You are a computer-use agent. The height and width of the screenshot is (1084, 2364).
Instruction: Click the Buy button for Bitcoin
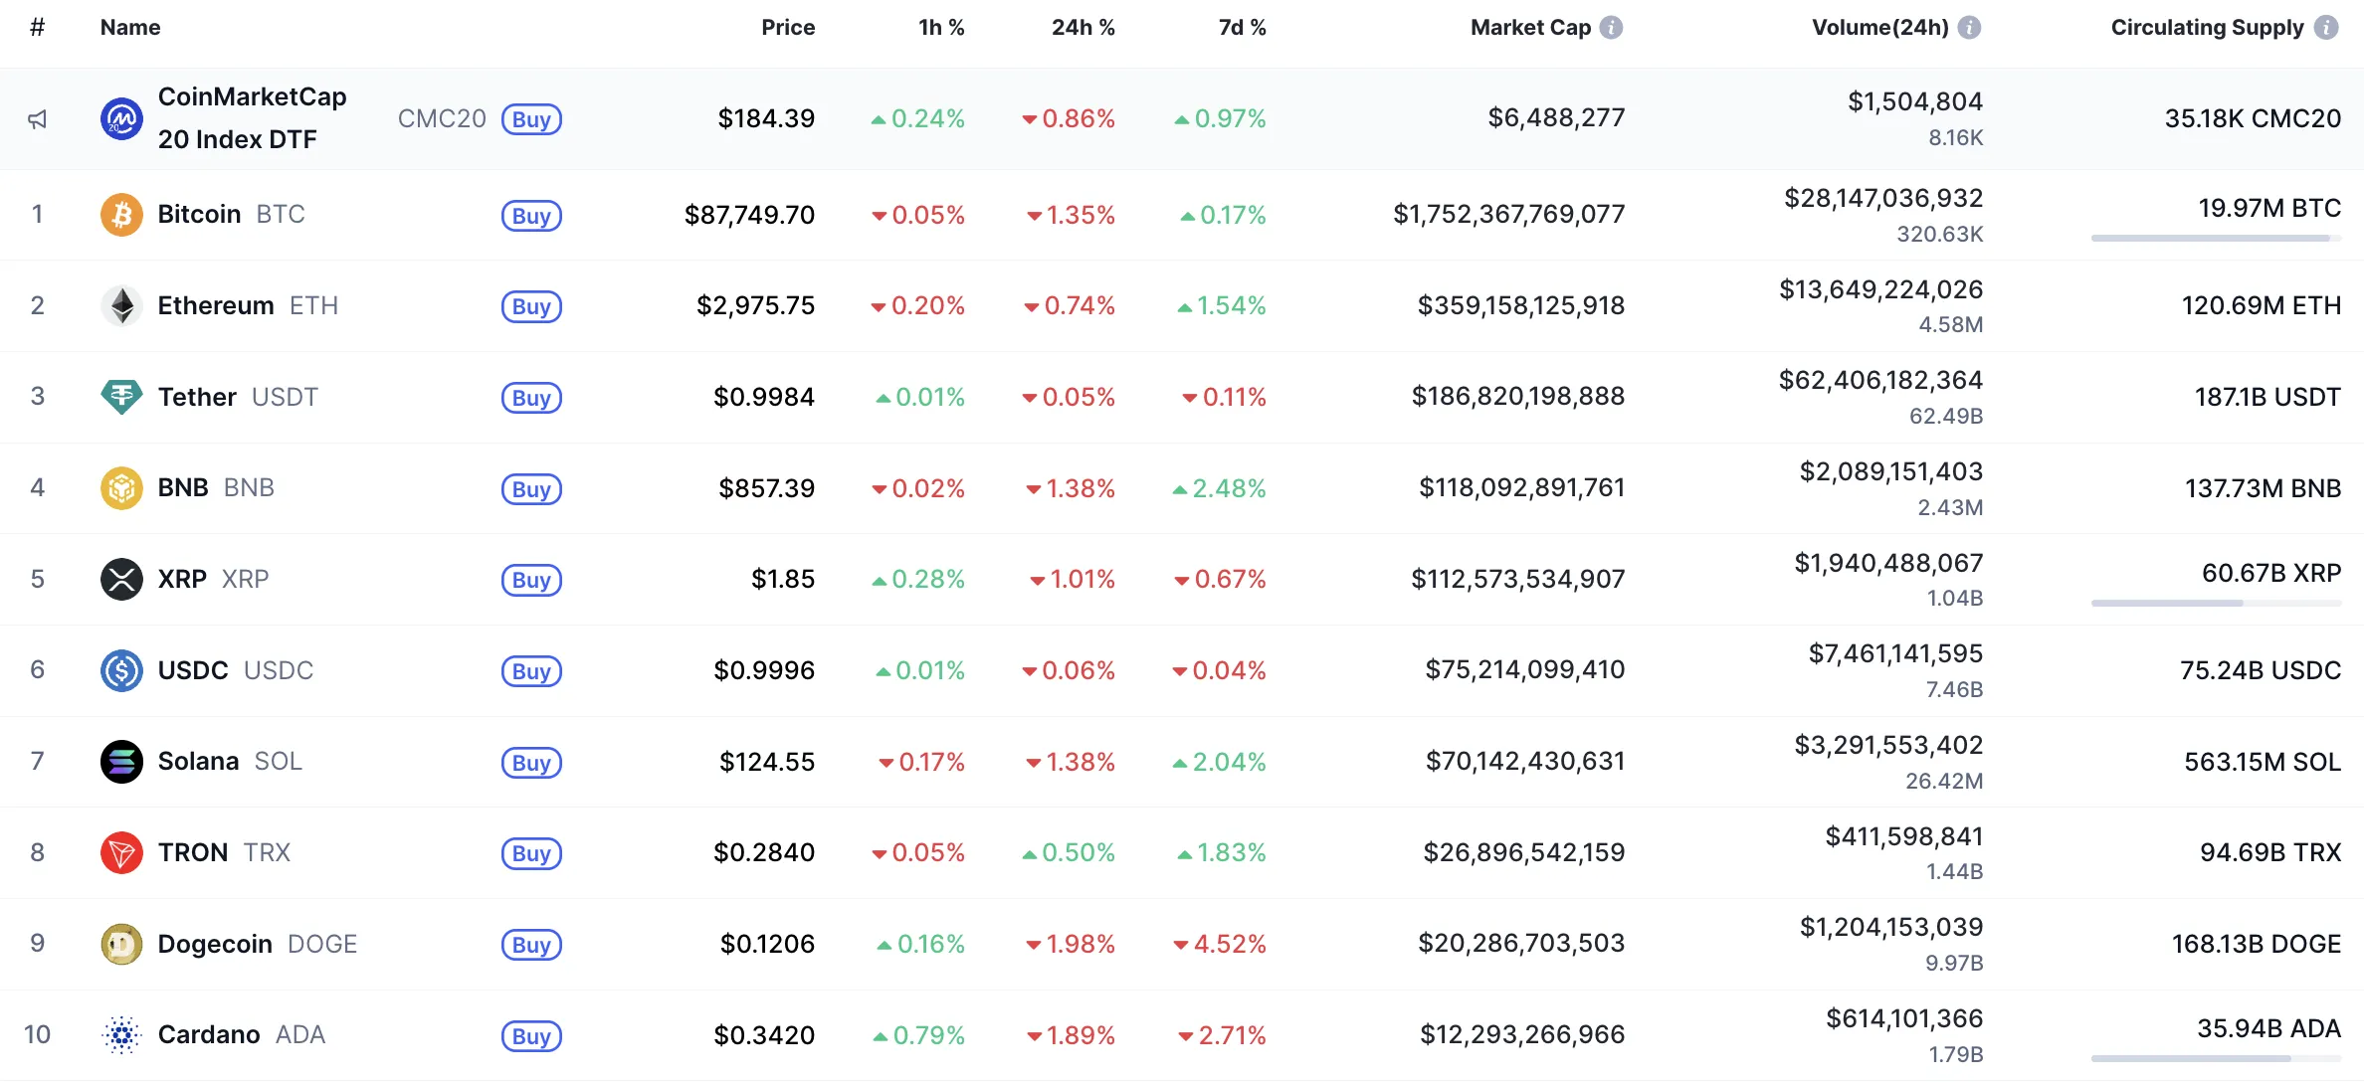(x=531, y=215)
